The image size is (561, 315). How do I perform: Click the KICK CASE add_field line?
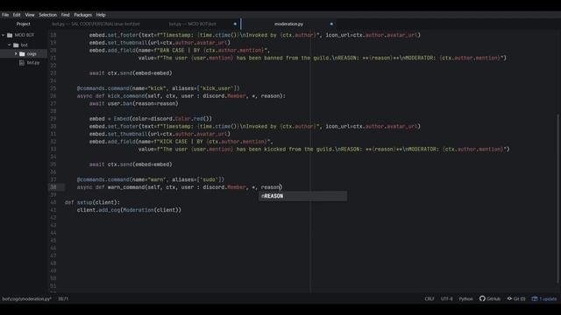pos(181,142)
